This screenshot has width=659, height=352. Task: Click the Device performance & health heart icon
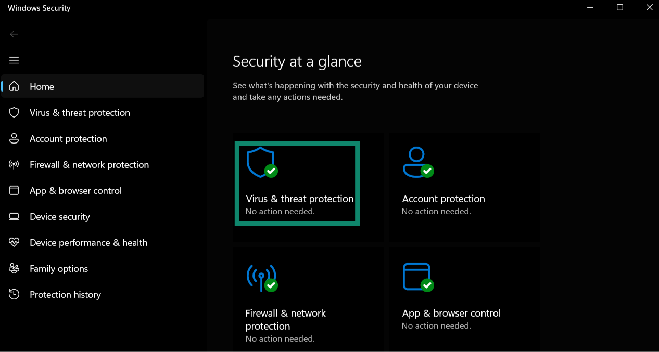[x=14, y=242]
